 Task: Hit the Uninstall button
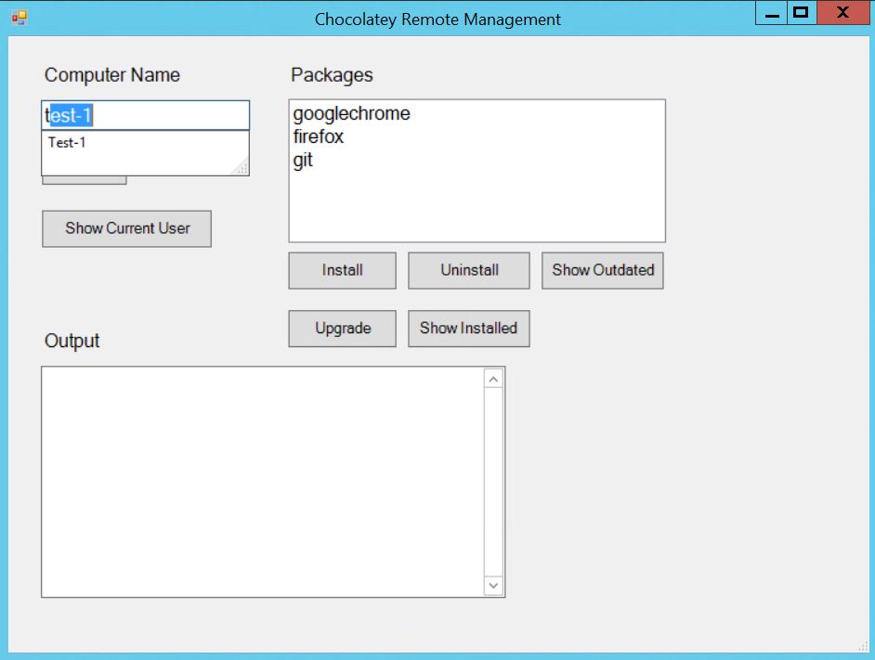point(469,270)
